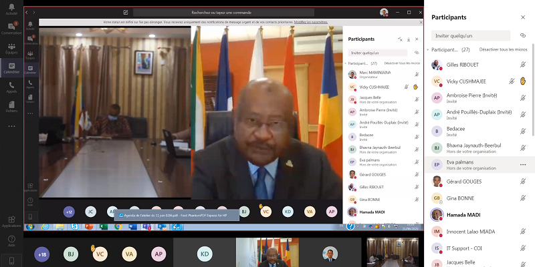
Task: Toggle microphone for Gérard GOUGES
Action: click(523, 181)
